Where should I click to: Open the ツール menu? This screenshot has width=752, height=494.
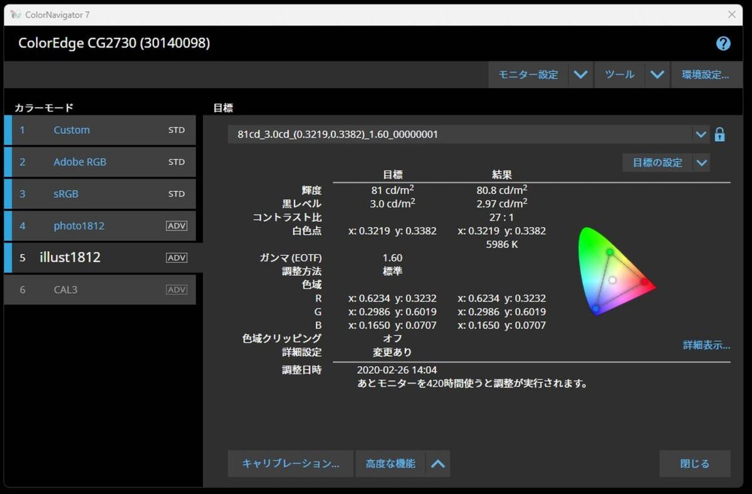620,75
